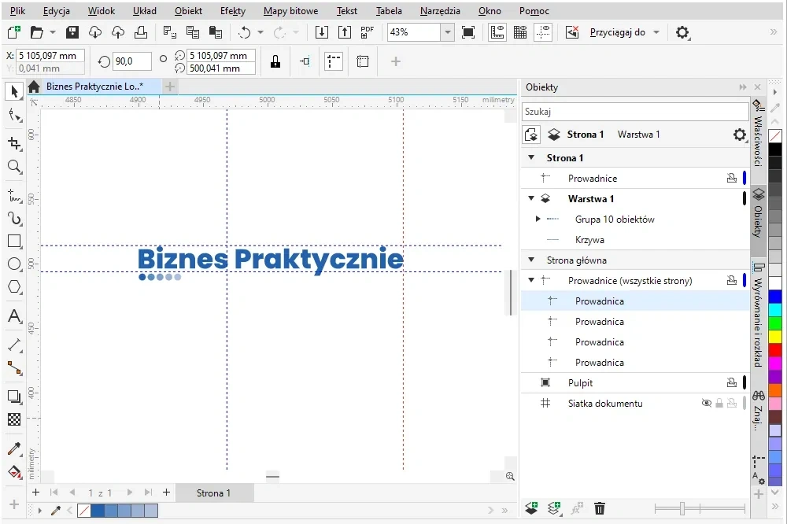This screenshot has height=524, width=787.
Task: Toggle ruler visibility on the toolbar
Action: [497, 32]
